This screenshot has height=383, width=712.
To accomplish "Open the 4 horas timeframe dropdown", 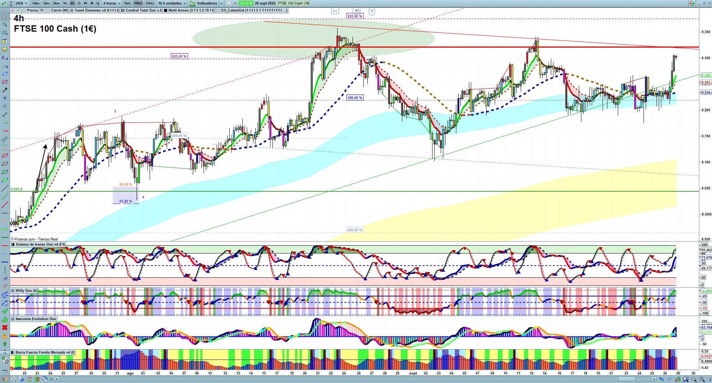I will click(x=112, y=3).
